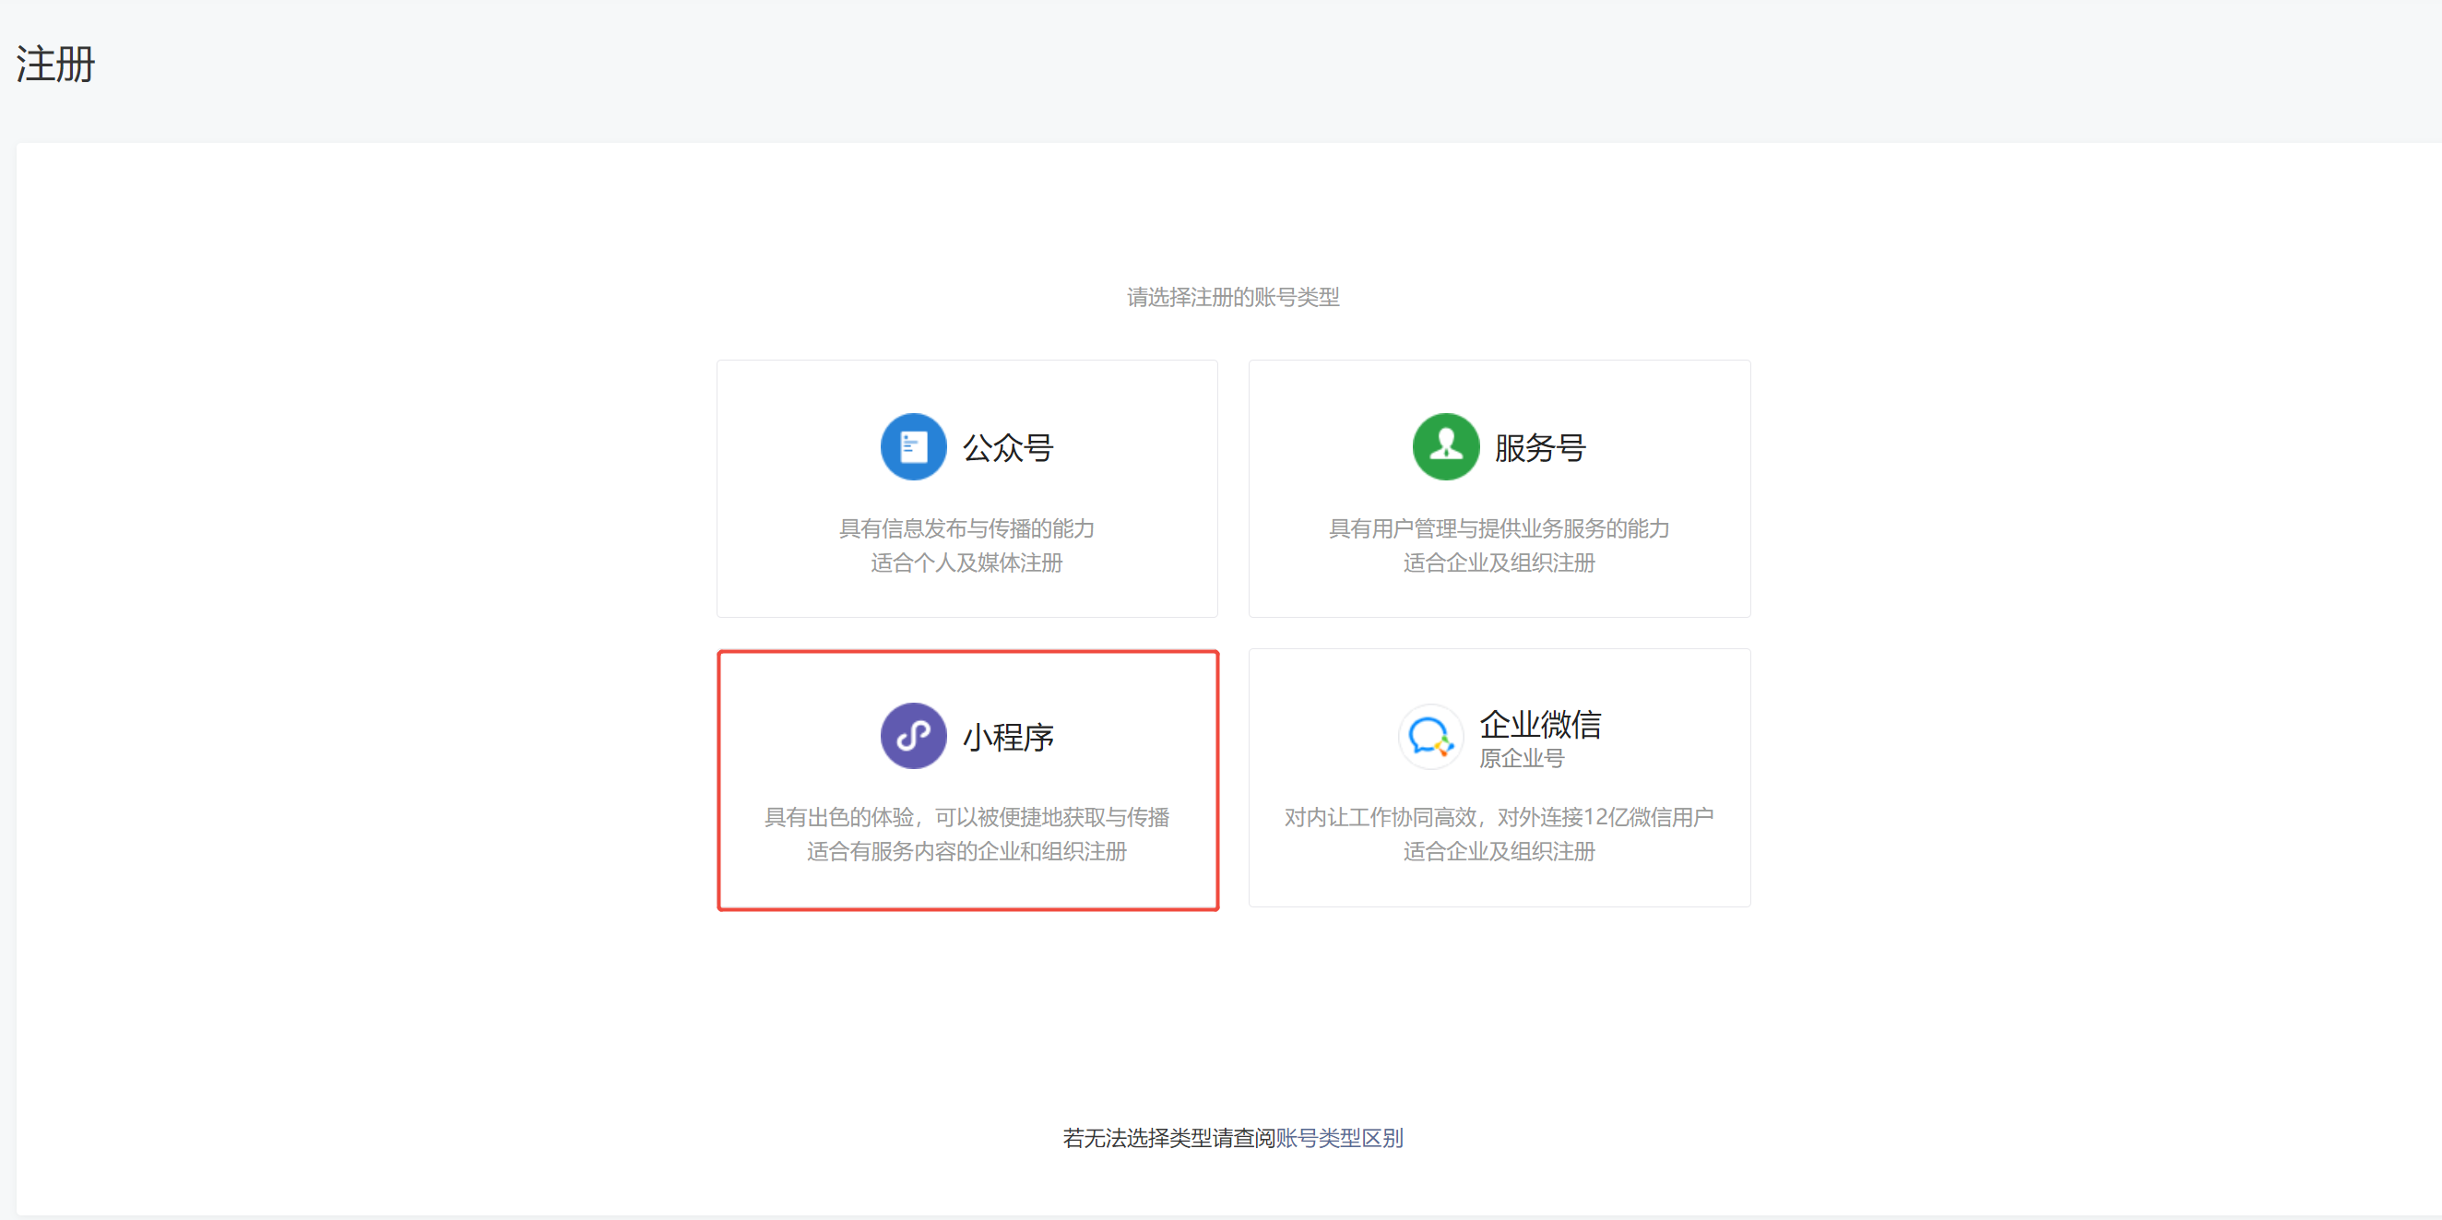Click 具有出色的体验 description in 小程序 card
Viewport: 2442px width, 1220px height.
coord(966,817)
